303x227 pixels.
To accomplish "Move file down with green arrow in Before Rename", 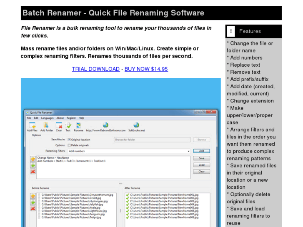I will pos(33,202).
